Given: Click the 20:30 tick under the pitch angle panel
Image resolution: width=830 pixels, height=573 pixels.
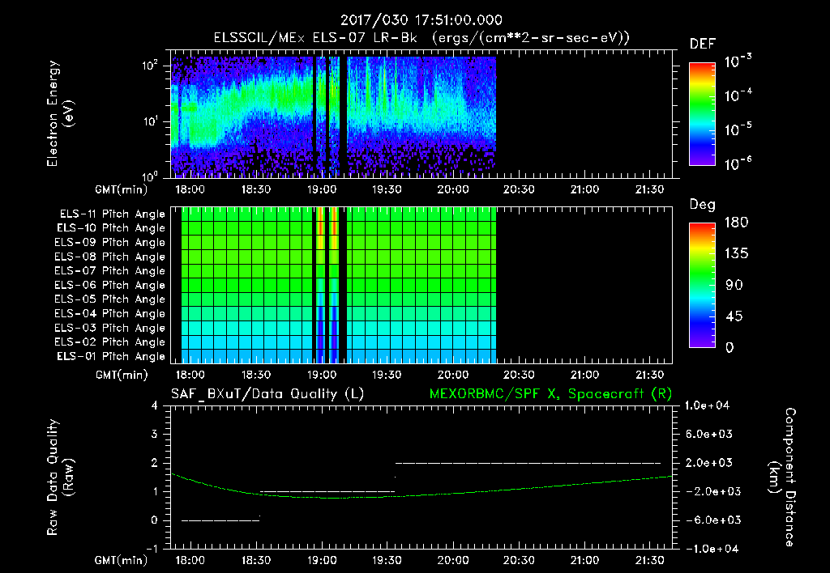Looking at the screenshot, I should pyautogui.click(x=519, y=375).
